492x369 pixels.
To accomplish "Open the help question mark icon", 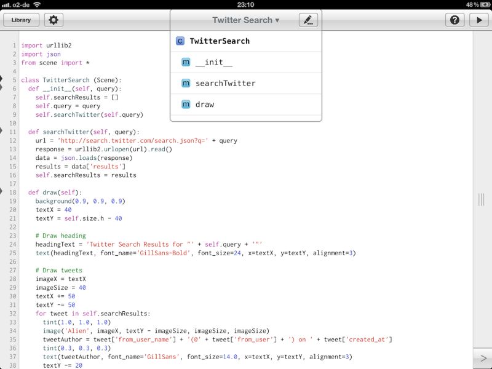I will click(x=453, y=20).
